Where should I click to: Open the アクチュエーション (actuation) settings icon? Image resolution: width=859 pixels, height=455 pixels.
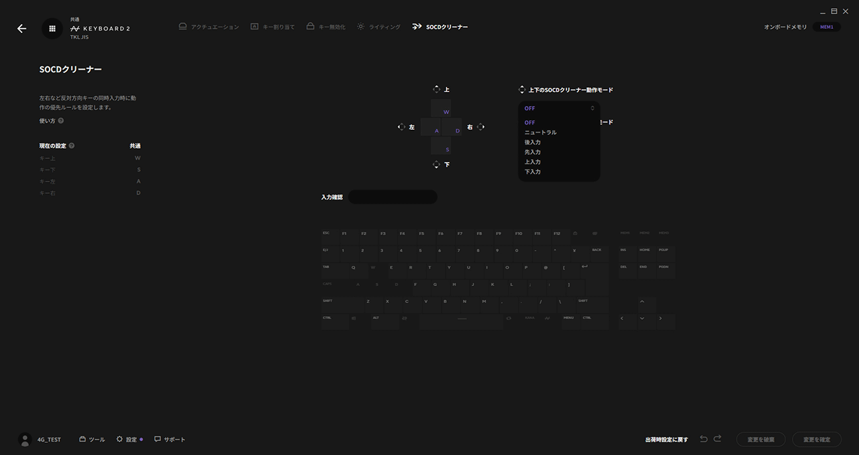pyautogui.click(x=183, y=26)
